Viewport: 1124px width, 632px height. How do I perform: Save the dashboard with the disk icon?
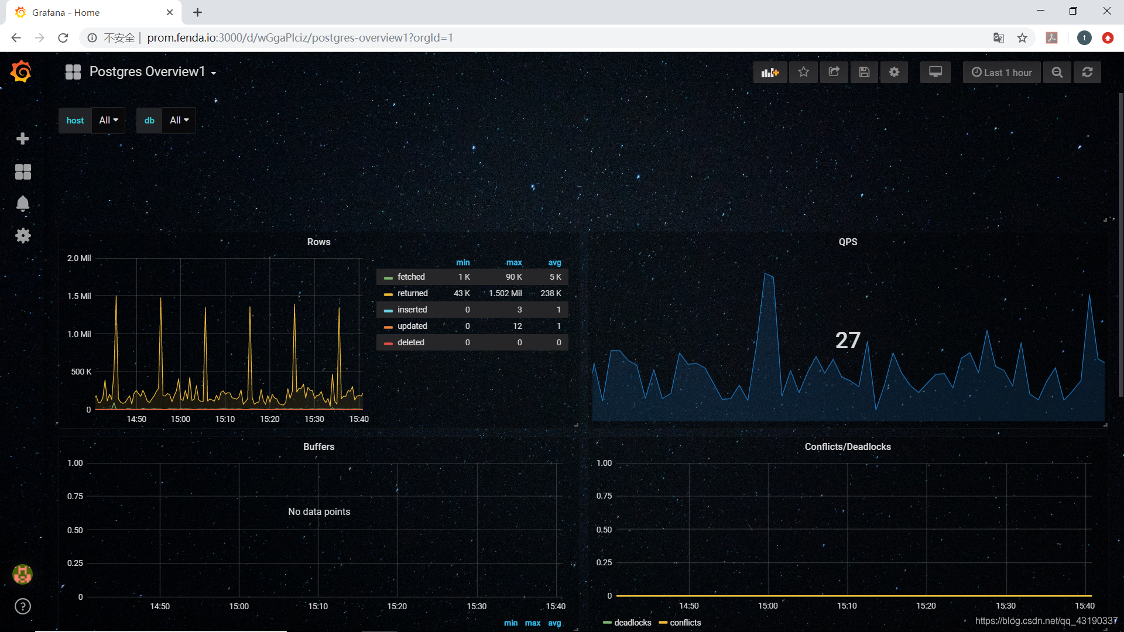(x=864, y=72)
